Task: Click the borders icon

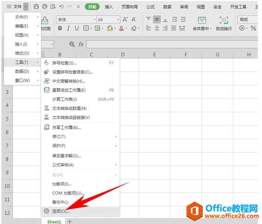Action: [x=86, y=28]
